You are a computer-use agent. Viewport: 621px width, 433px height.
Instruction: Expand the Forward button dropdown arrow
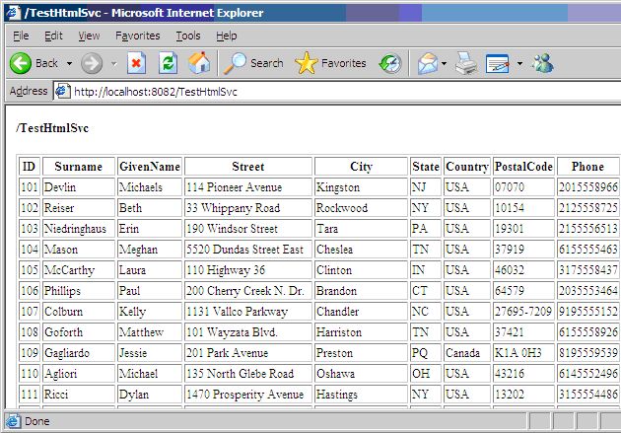click(x=113, y=63)
